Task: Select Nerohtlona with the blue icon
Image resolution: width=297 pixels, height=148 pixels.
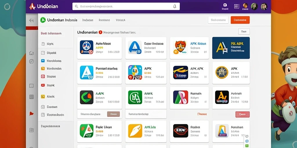Action: (51, 61)
